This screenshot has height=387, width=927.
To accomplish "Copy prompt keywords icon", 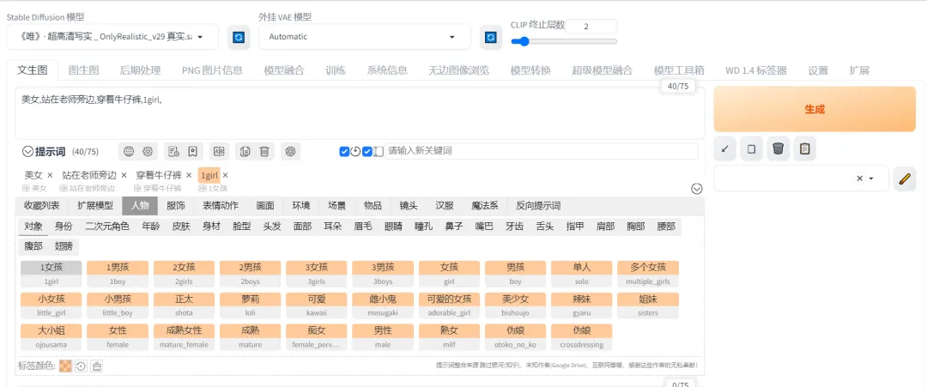I will (245, 152).
